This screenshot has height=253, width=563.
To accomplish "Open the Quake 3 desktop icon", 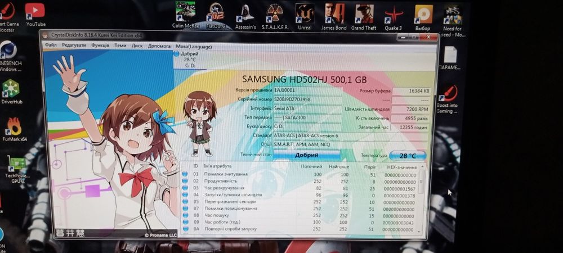I will [394, 17].
